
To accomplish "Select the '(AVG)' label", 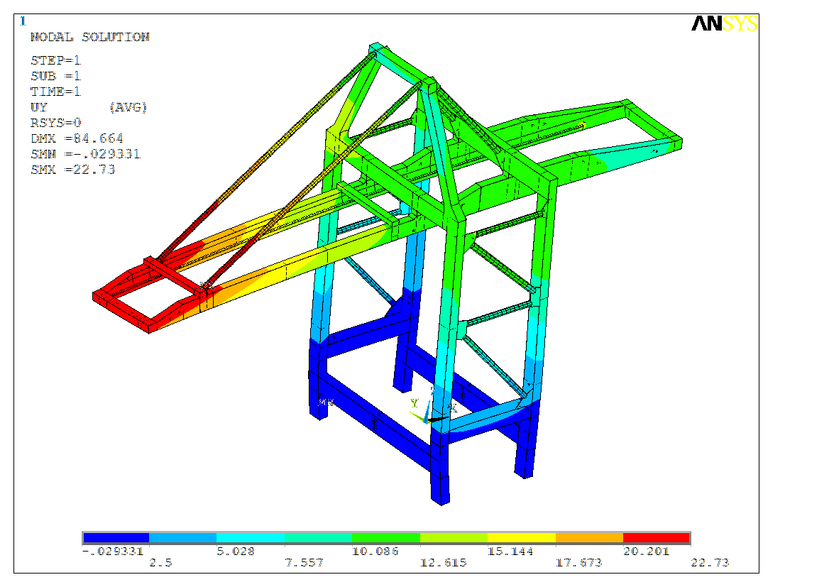I will (128, 107).
